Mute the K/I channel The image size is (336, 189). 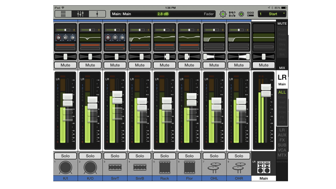coord(65,65)
